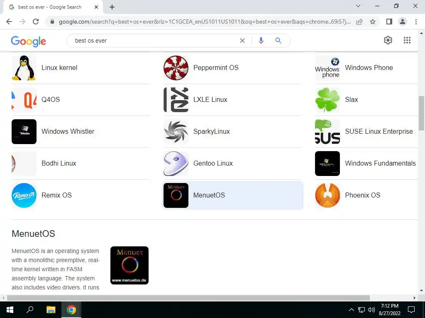Click the Linux kernel link

click(x=59, y=68)
